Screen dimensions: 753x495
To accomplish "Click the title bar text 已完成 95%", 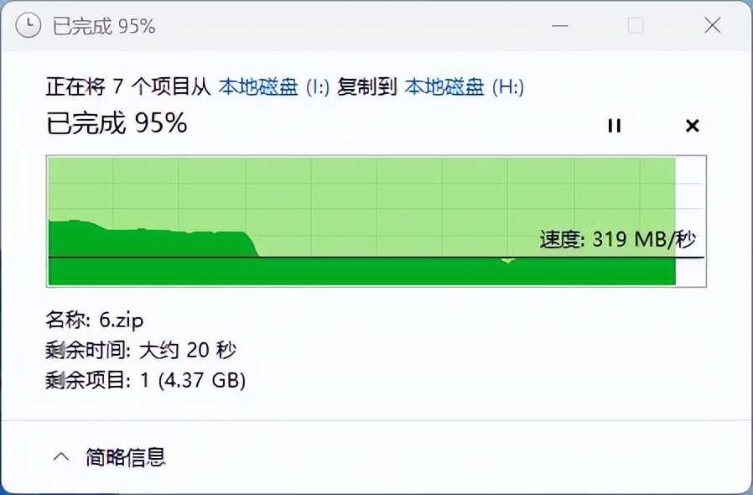I will (x=104, y=26).
